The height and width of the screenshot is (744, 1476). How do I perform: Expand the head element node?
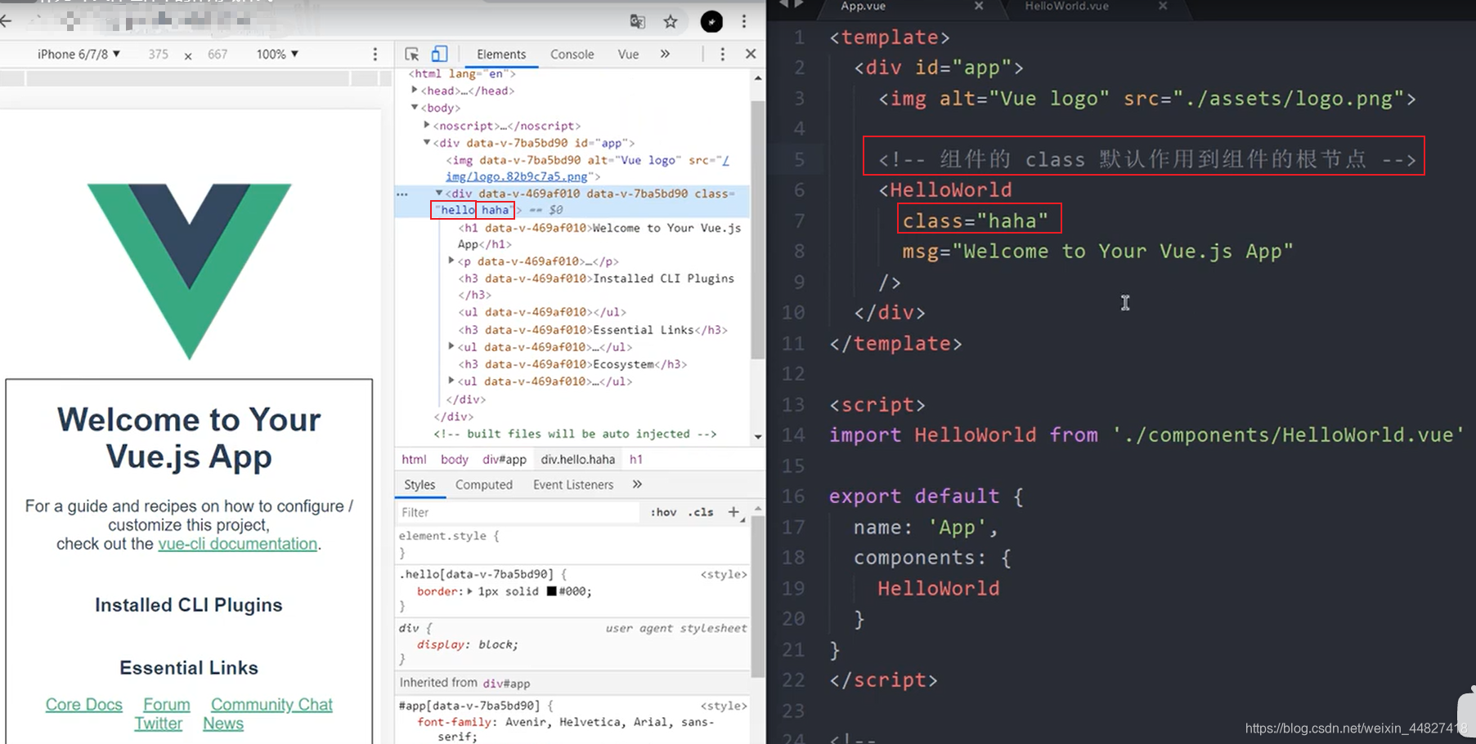coord(415,91)
